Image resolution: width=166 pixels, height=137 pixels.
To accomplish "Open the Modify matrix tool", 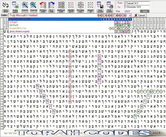I will point(15,7).
